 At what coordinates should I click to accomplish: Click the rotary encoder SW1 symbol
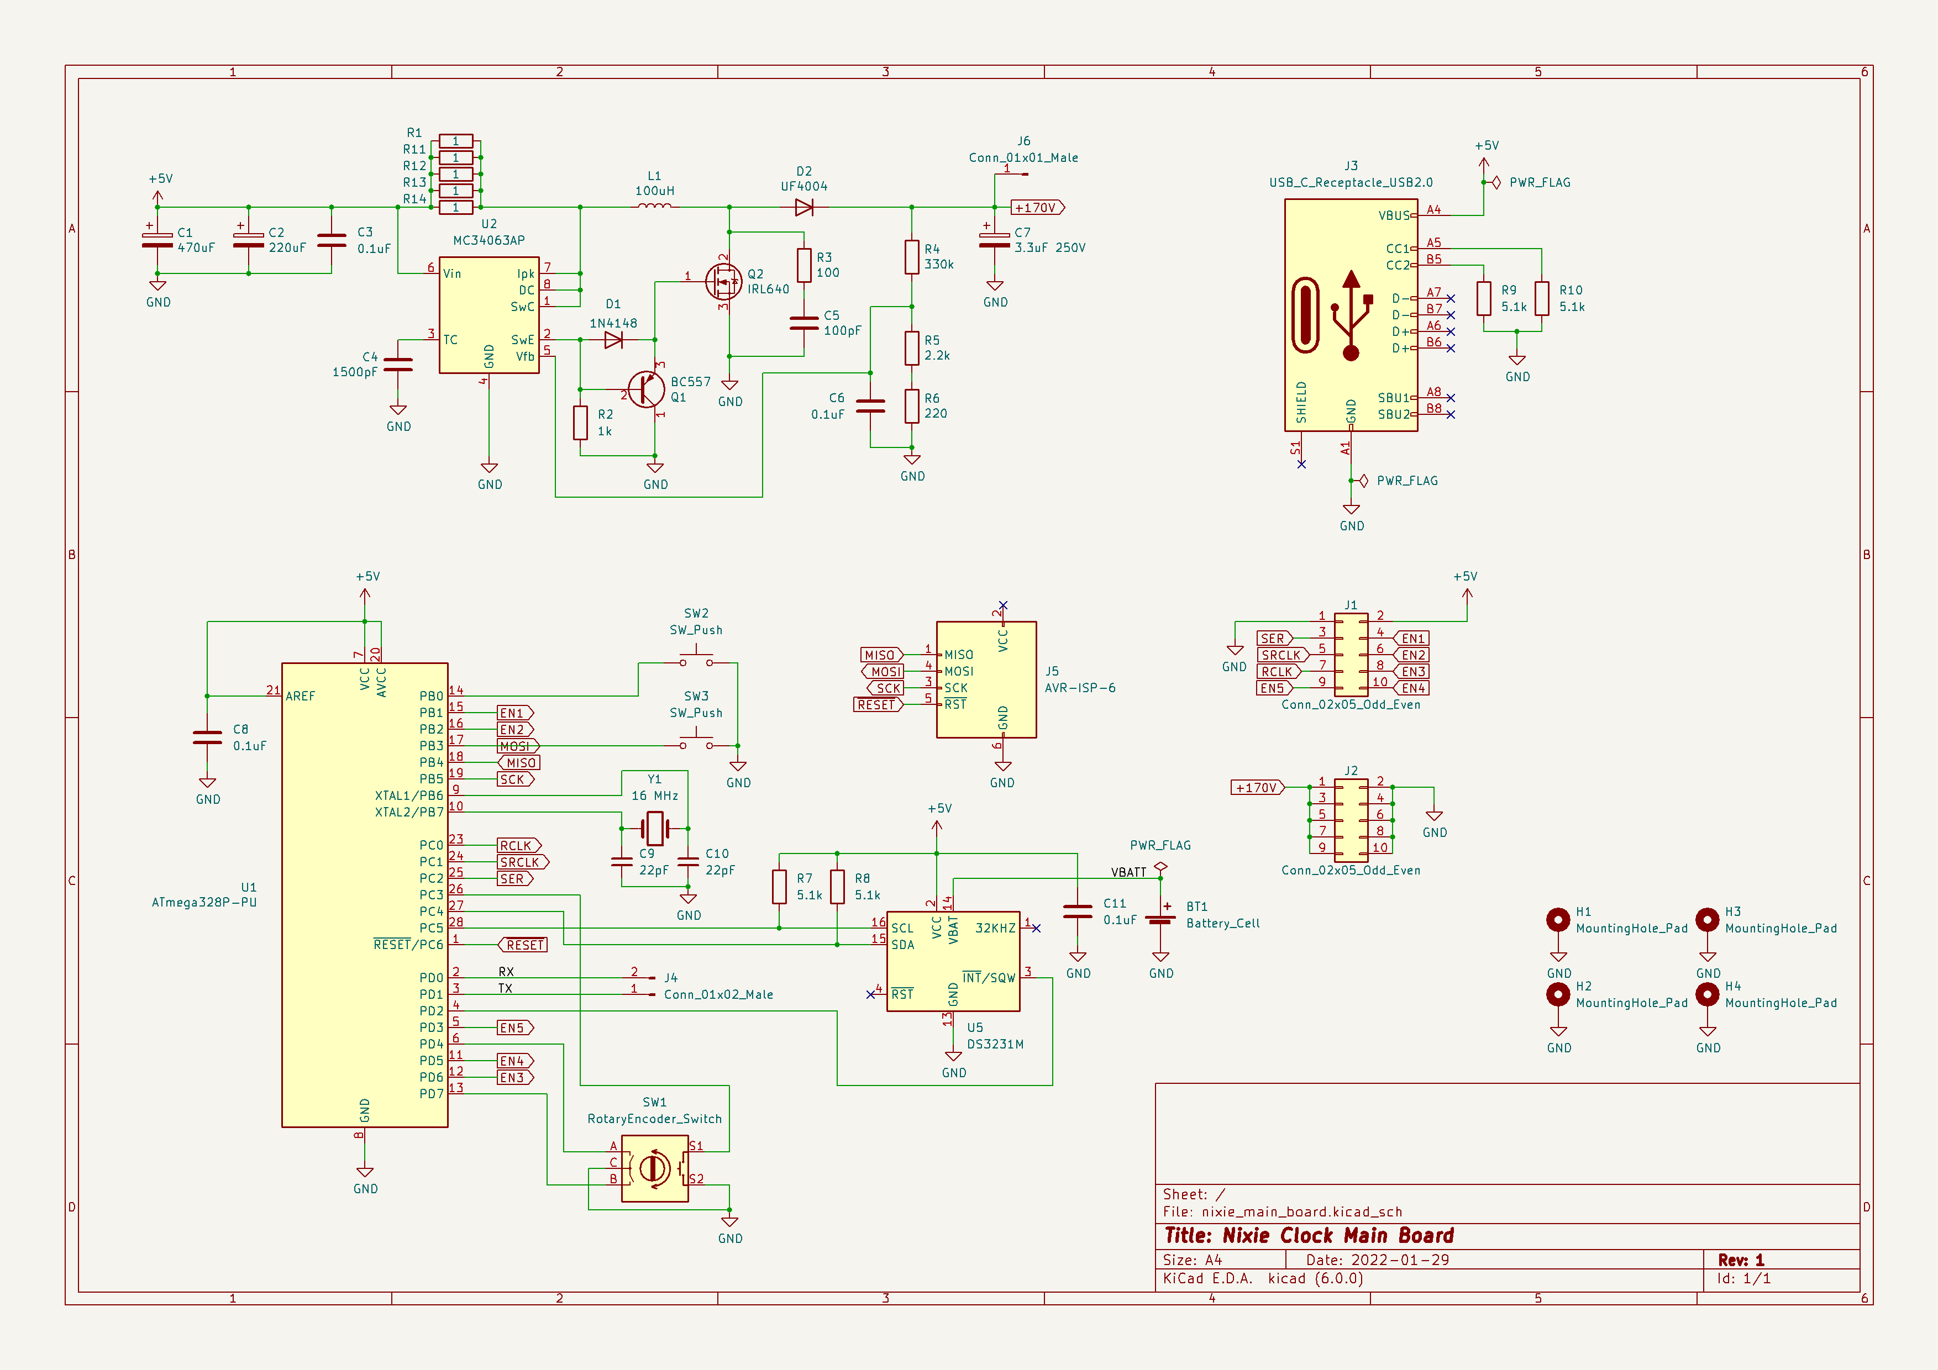[654, 1168]
